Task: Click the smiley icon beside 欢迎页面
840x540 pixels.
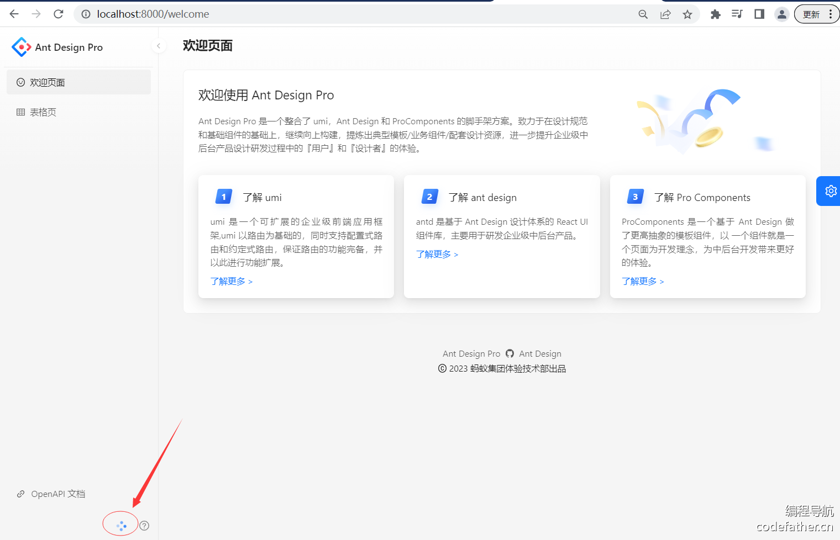Action: click(x=20, y=82)
